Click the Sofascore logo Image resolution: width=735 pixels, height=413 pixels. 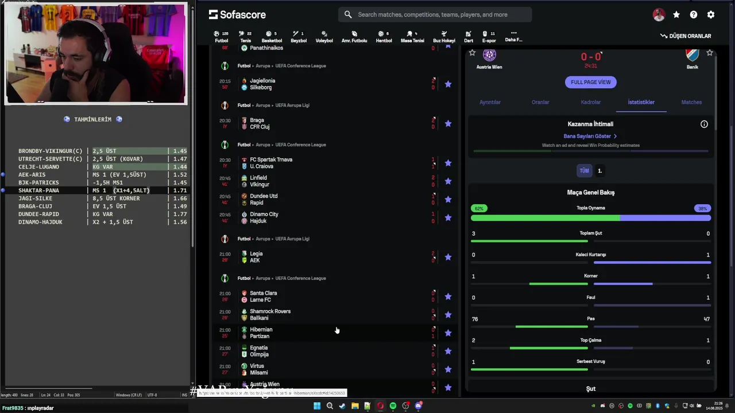[x=237, y=14]
